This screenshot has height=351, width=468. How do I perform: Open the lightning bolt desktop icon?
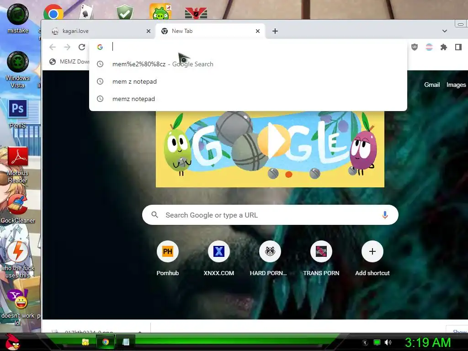coord(18,260)
